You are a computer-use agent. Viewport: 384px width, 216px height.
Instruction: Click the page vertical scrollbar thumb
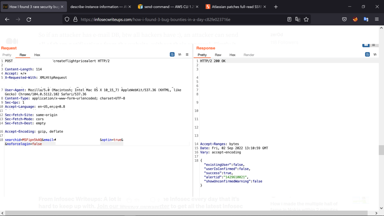tap(381, 150)
